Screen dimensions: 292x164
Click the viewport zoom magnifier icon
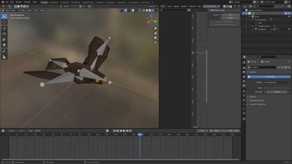click(x=155, y=28)
